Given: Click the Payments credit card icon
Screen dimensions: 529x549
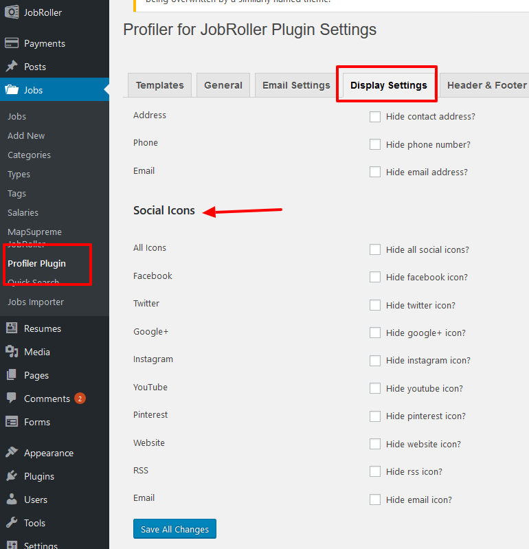Looking at the screenshot, I should [x=12, y=43].
